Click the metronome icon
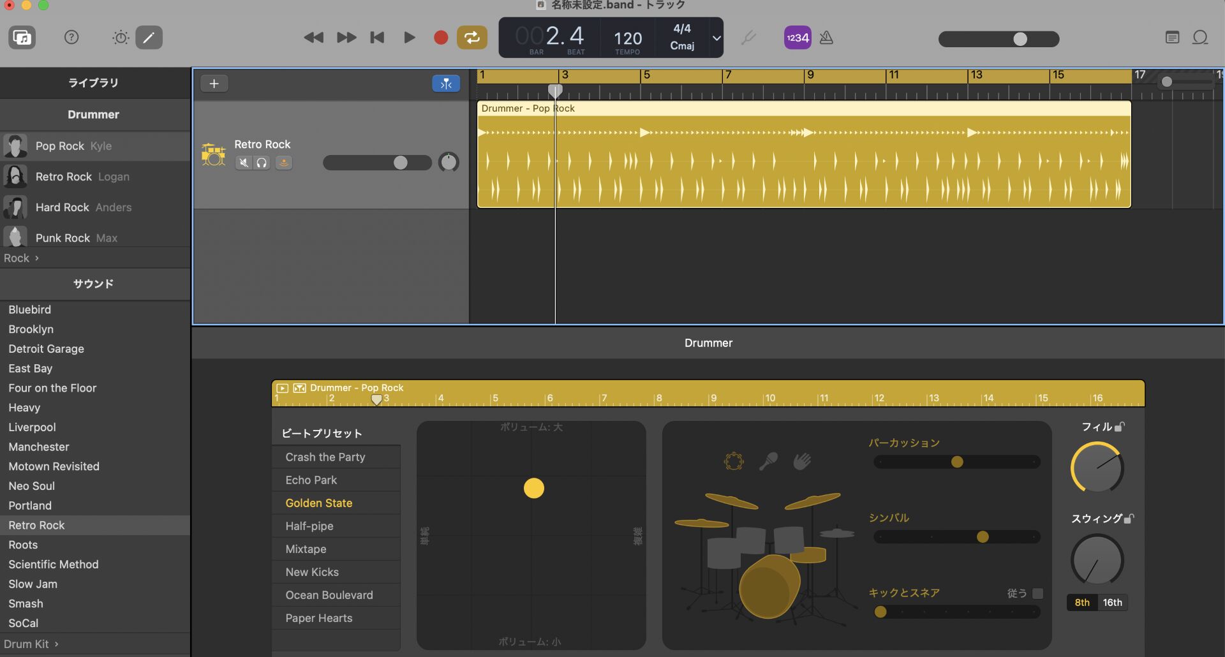1225x657 pixels. click(826, 38)
